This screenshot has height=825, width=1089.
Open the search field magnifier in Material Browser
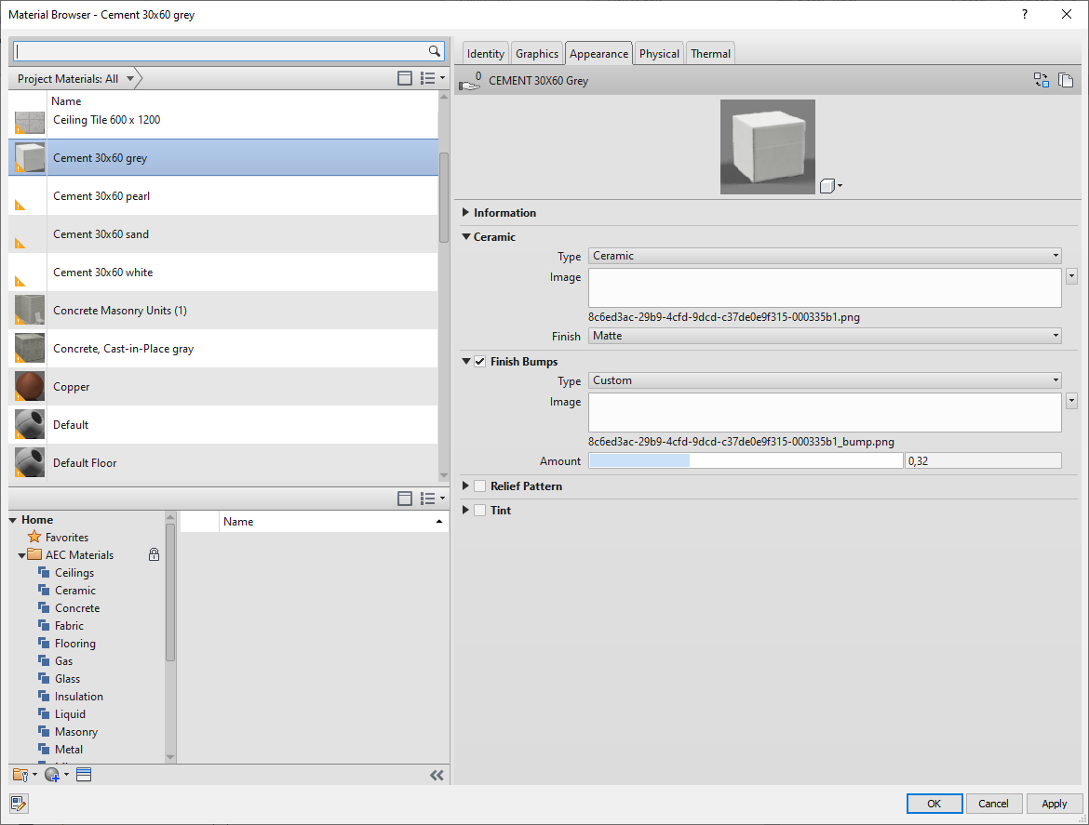pos(434,50)
